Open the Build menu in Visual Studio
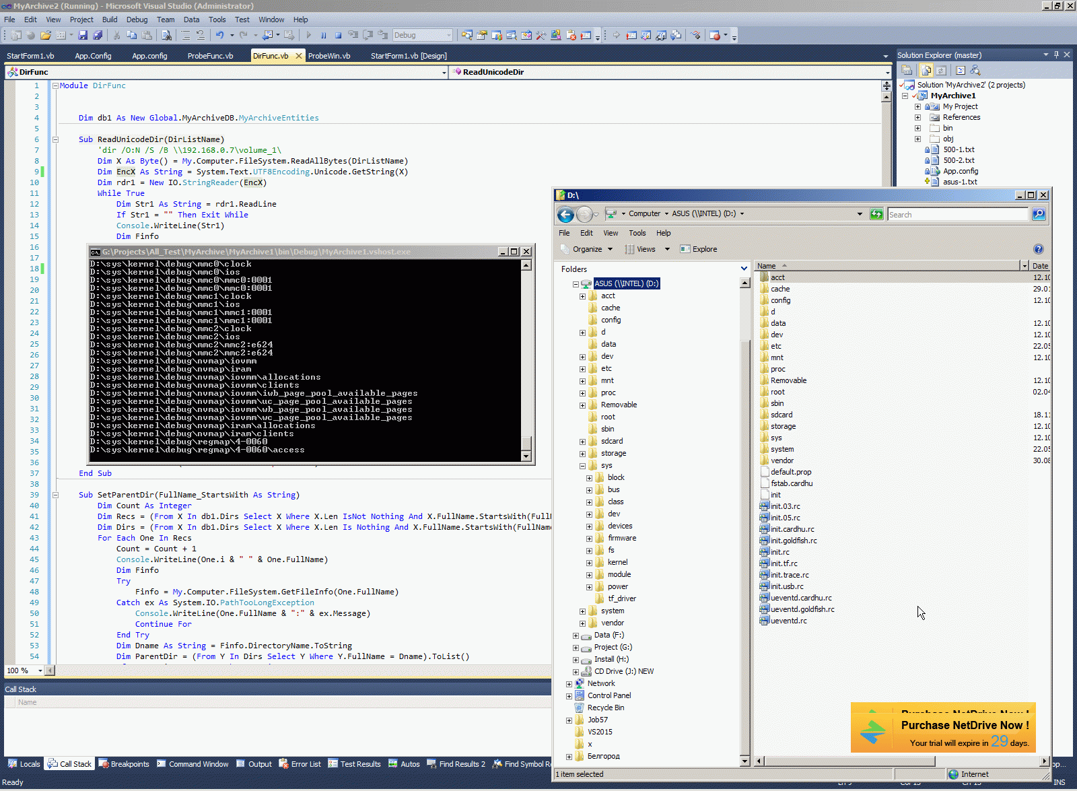This screenshot has width=1077, height=791. (x=109, y=20)
